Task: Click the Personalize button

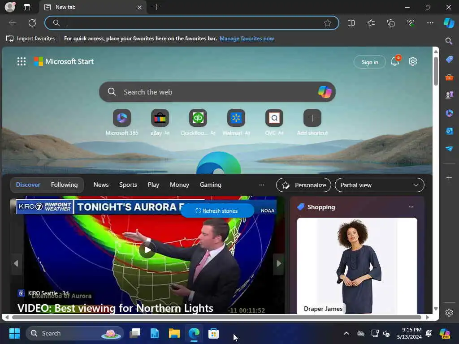Action: pos(303,185)
